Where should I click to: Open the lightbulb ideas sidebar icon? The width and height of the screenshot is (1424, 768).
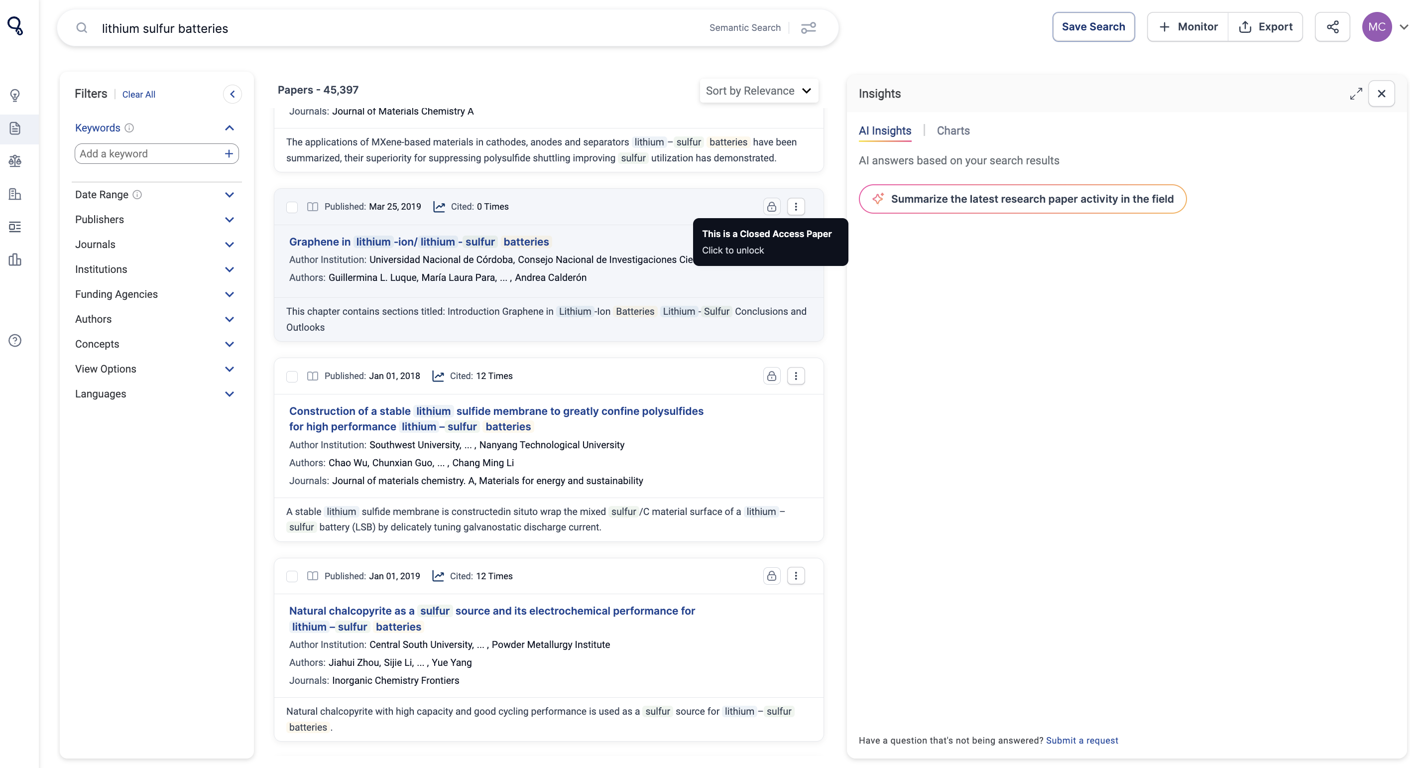[x=15, y=96]
